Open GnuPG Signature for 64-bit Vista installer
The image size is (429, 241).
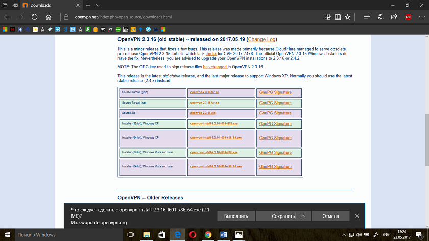[x=275, y=167]
